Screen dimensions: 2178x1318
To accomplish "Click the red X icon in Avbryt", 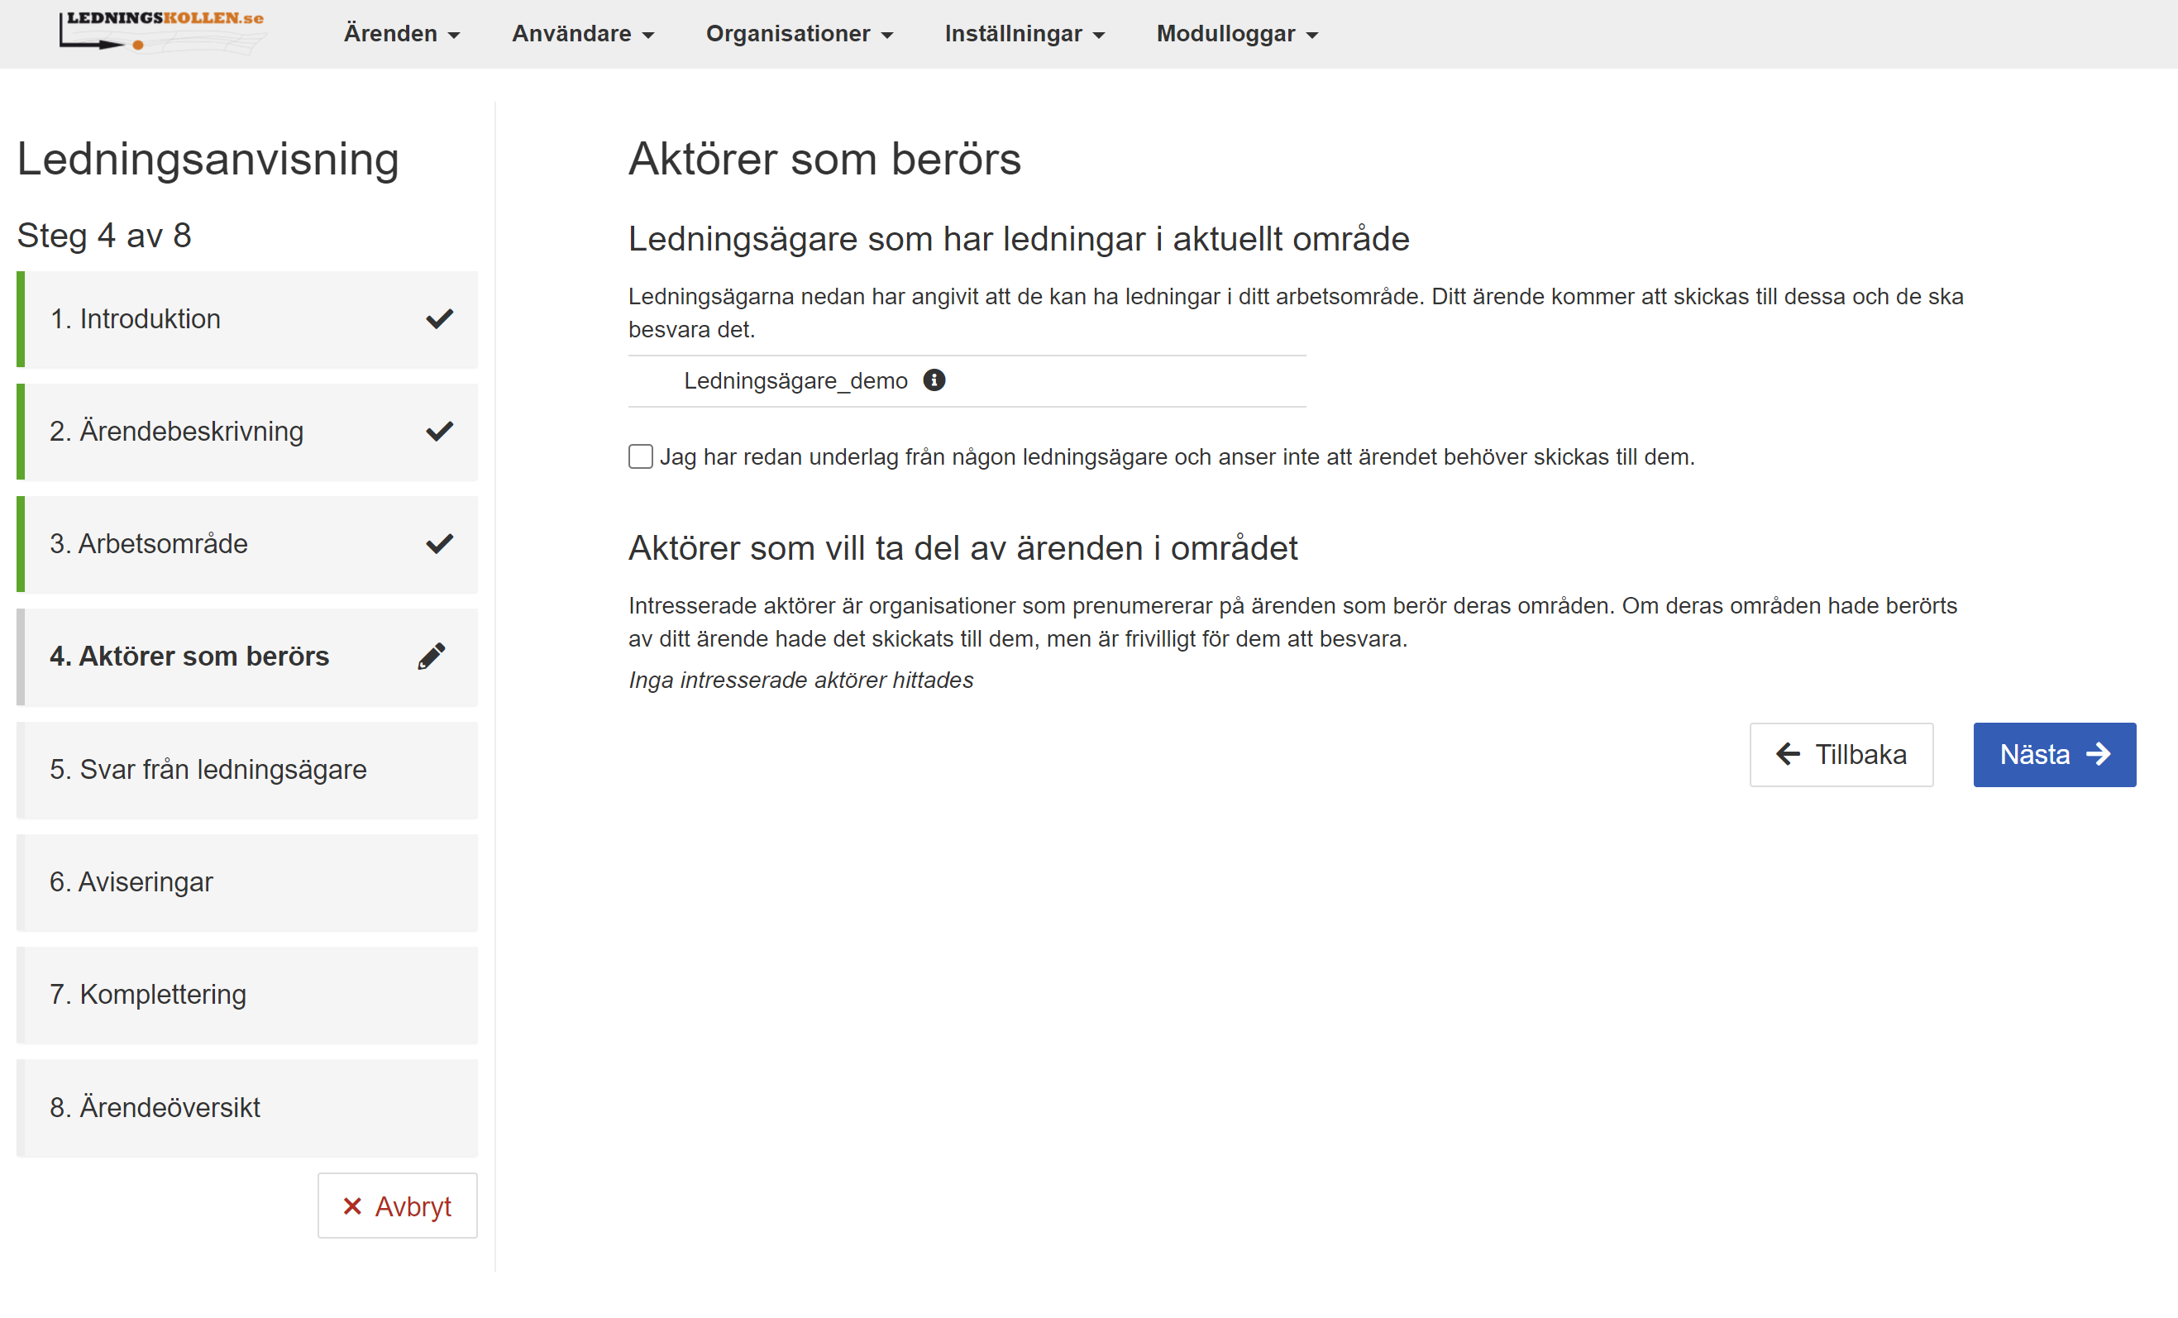I will (351, 1206).
